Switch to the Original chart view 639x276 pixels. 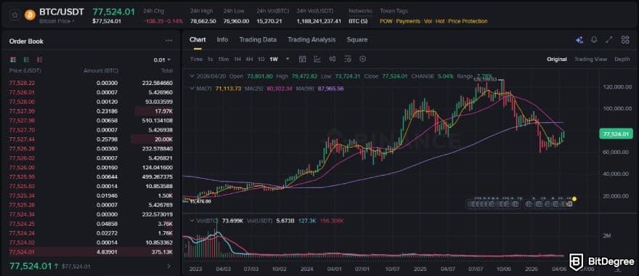tap(557, 59)
